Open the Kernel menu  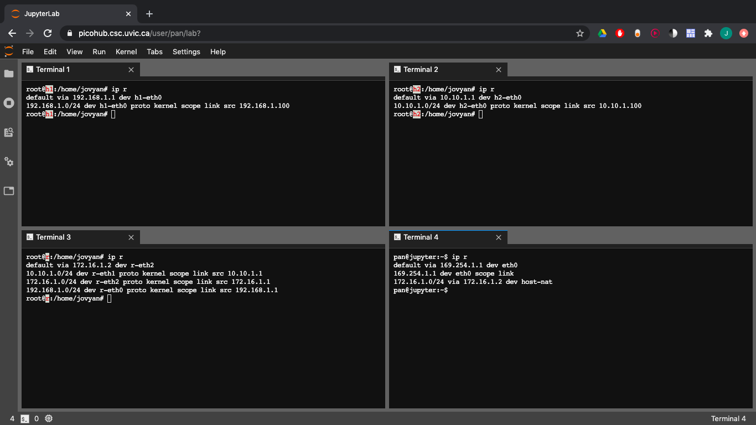click(126, 51)
